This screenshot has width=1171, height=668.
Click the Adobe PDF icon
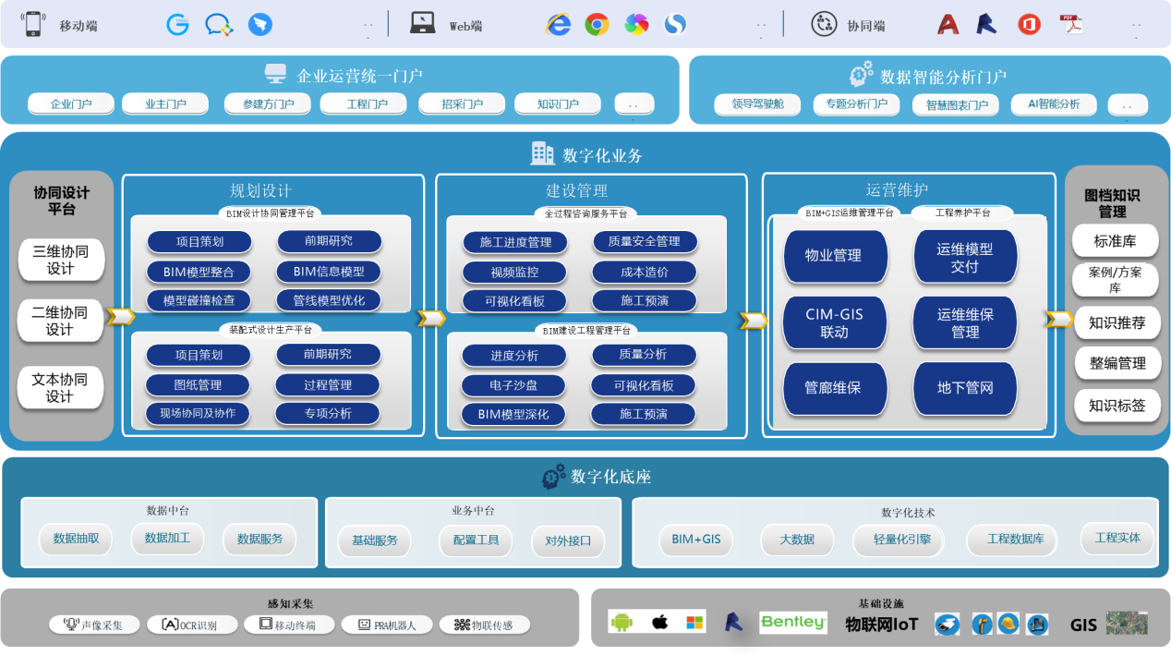[1071, 23]
